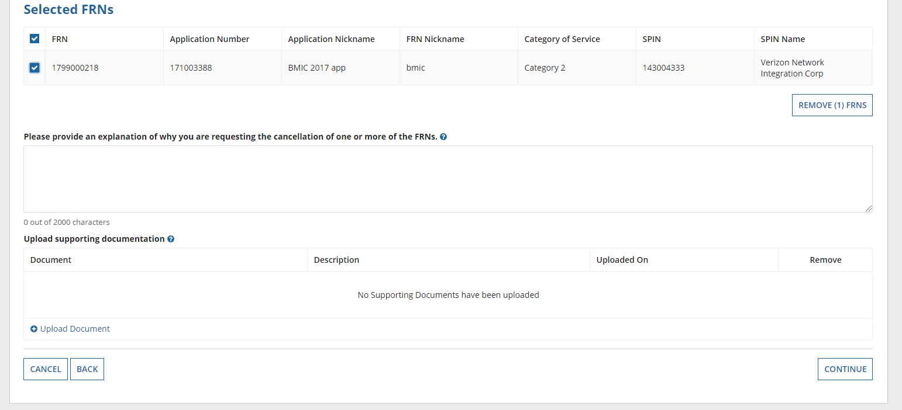Viewport: 902px width, 410px height.
Task: Go back using the BACK button
Action: [87, 369]
